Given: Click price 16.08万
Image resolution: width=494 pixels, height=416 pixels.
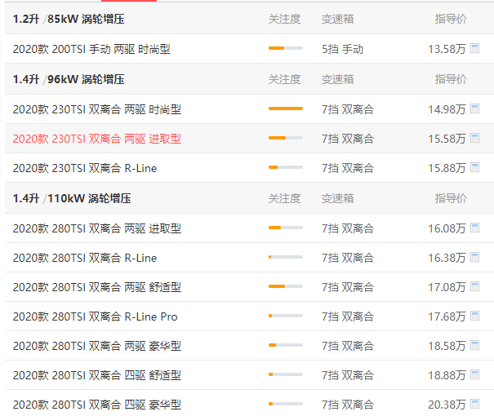Looking at the screenshot, I should [x=447, y=228].
